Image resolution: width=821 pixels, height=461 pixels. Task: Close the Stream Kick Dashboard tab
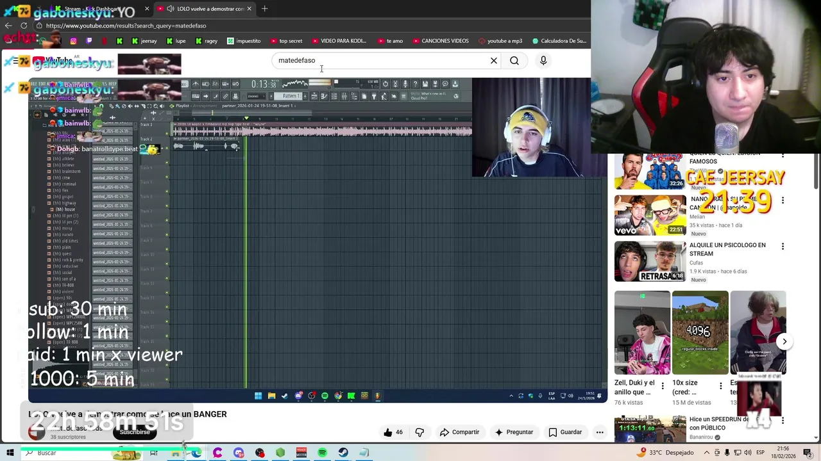point(147,8)
